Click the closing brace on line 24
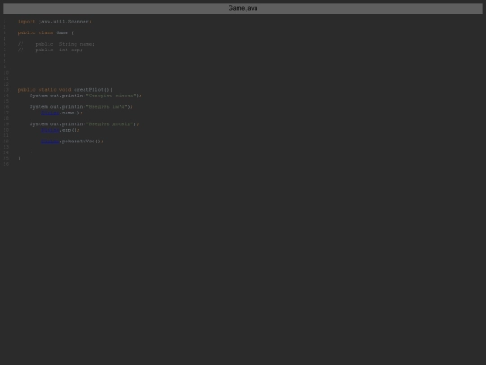Screen dimensions: 486x365 [x=31, y=152]
